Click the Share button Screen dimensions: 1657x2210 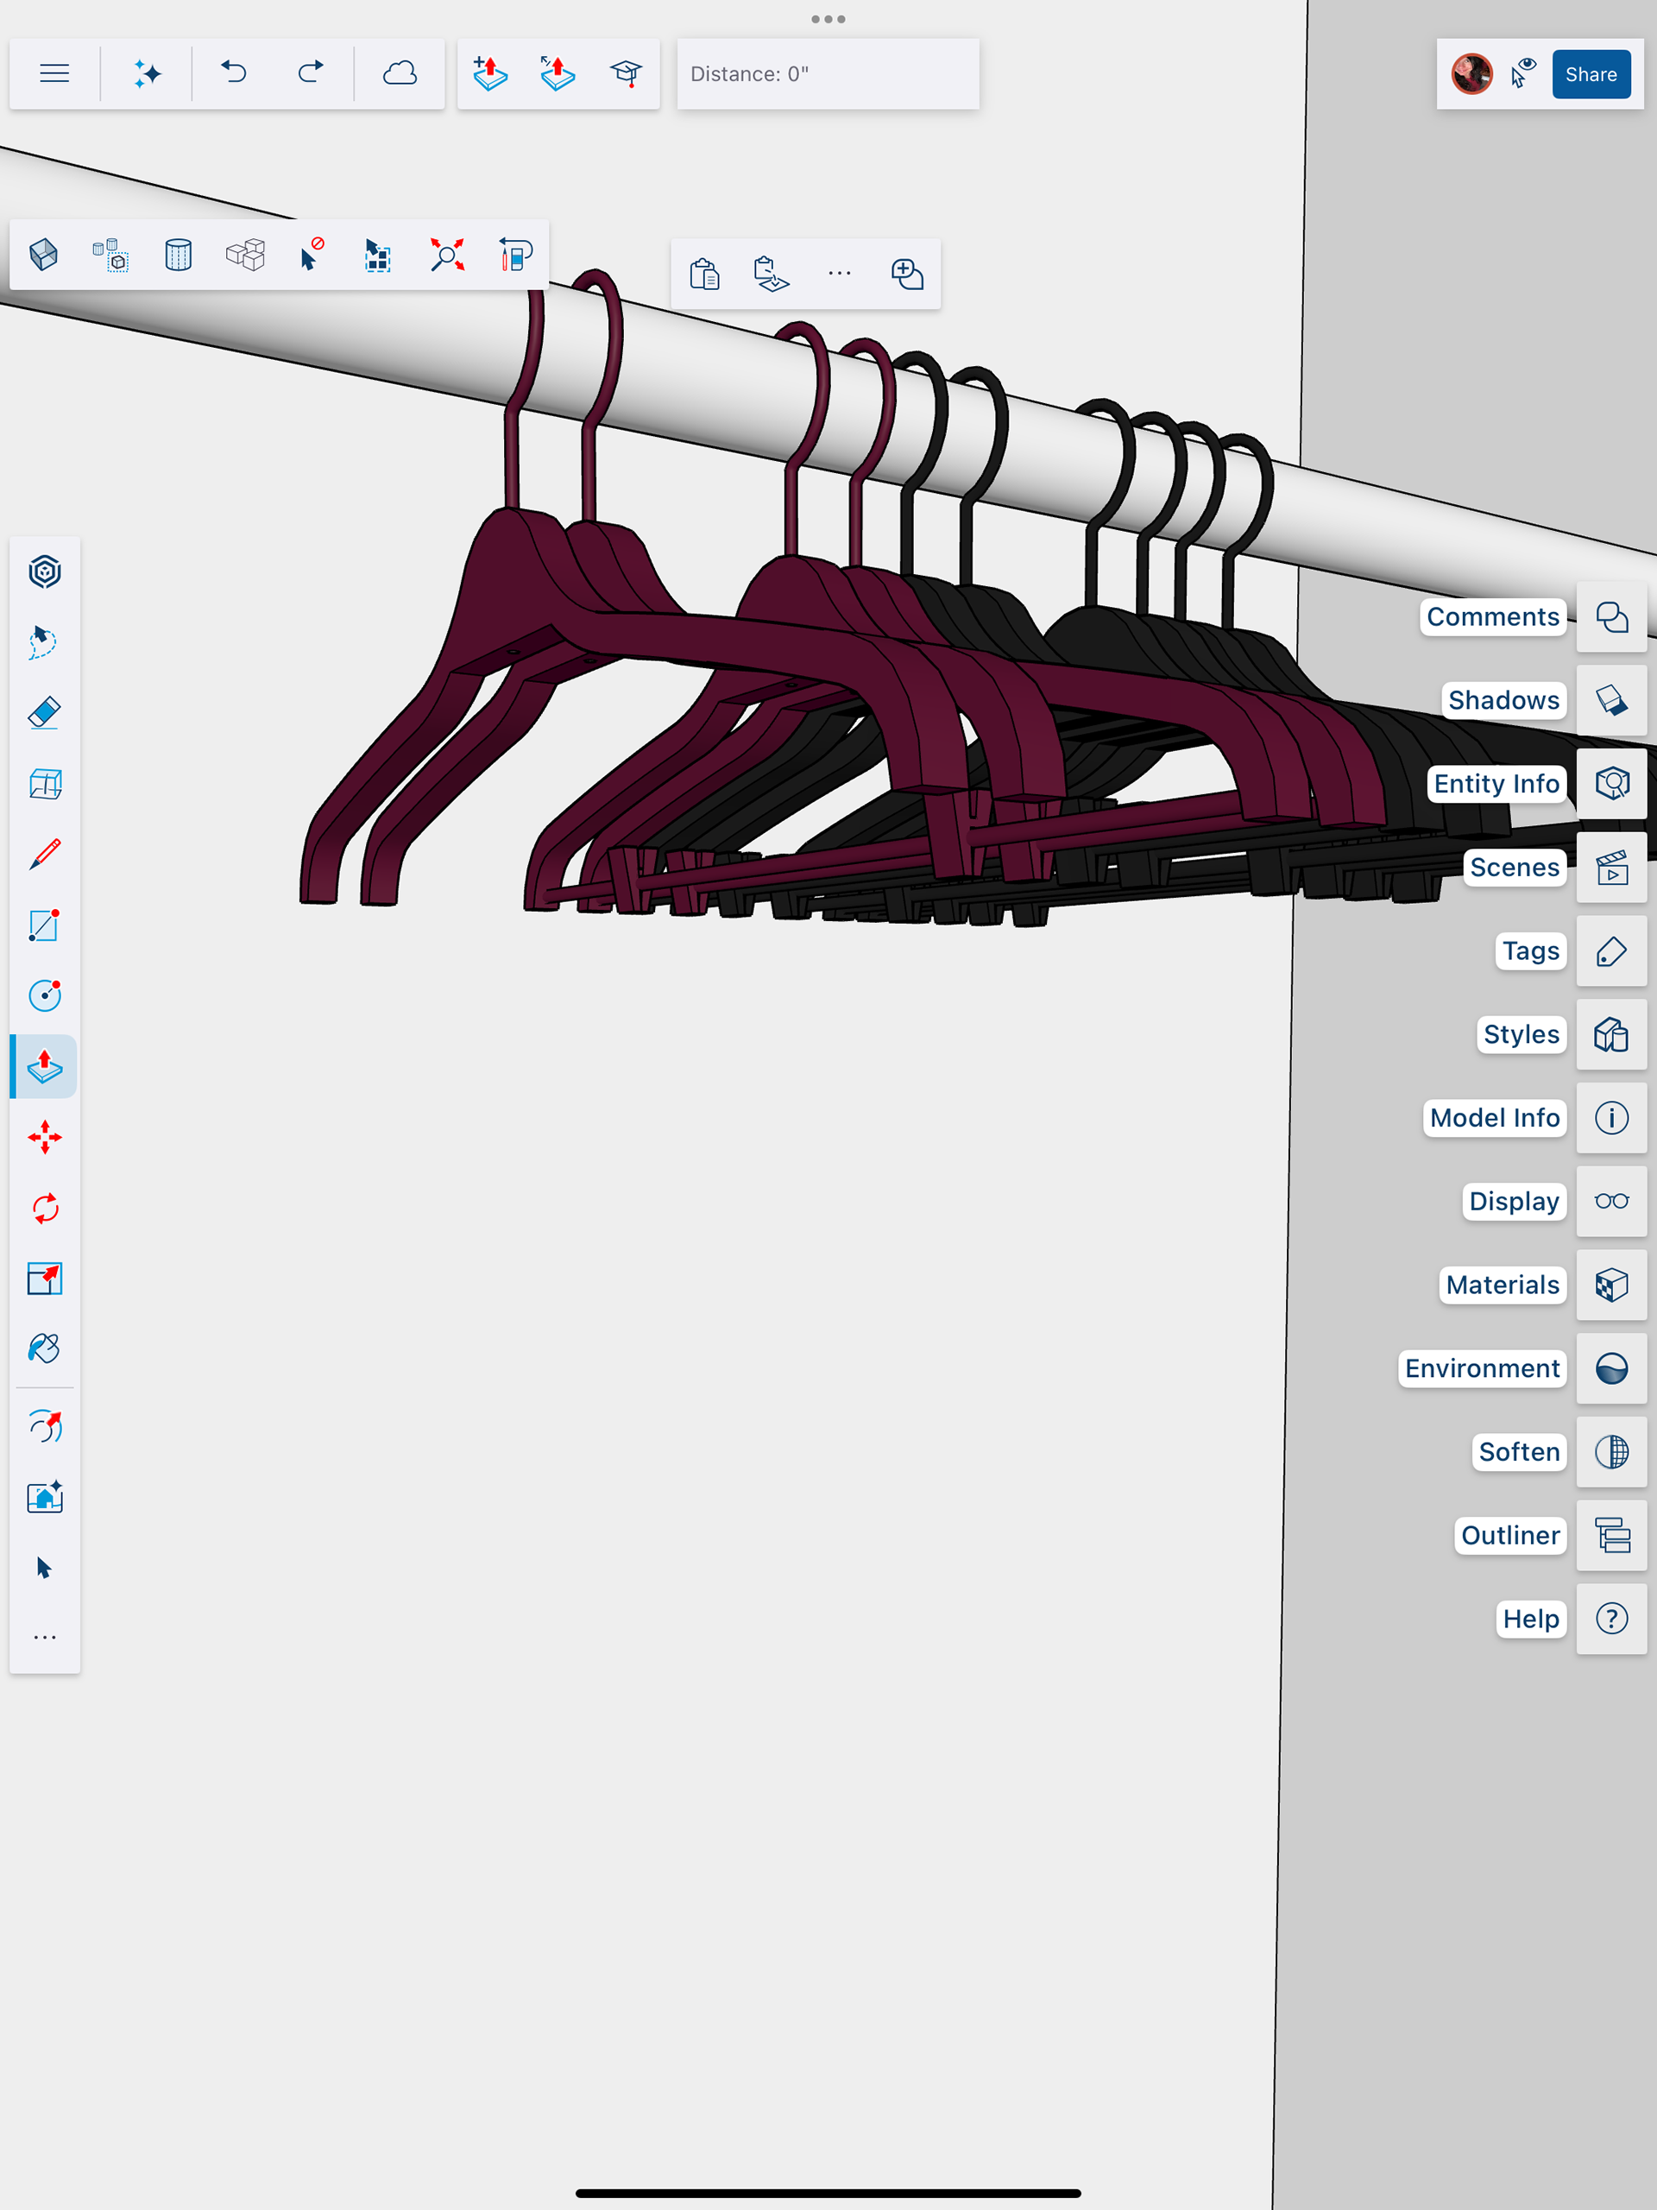pyautogui.click(x=1590, y=74)
